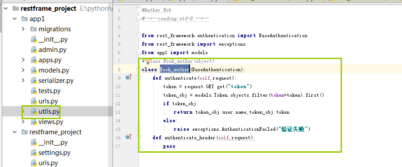Fold the Book_auther class at line 8
The width and height of the screenshot is (402, 167).
pyautogui.click(x=138, y=69)
